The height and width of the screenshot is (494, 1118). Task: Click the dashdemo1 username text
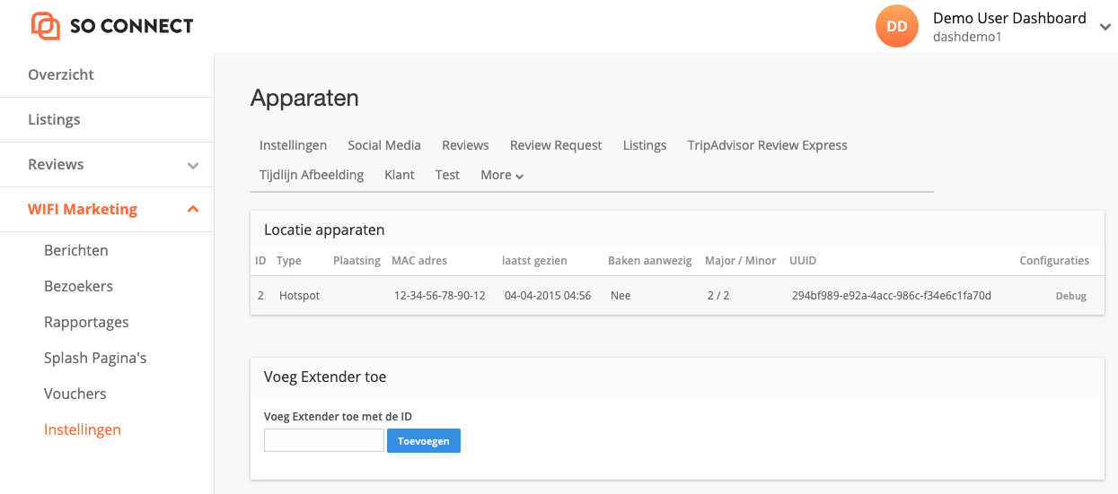tap(967, 37)
